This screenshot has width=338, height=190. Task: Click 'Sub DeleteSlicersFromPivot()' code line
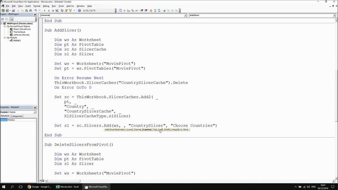click(x=79, y=145)
